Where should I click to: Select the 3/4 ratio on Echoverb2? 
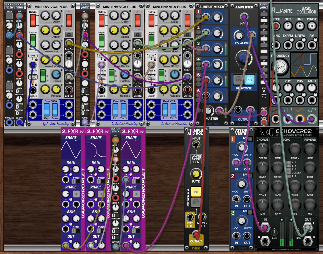(x=289, y=166)
